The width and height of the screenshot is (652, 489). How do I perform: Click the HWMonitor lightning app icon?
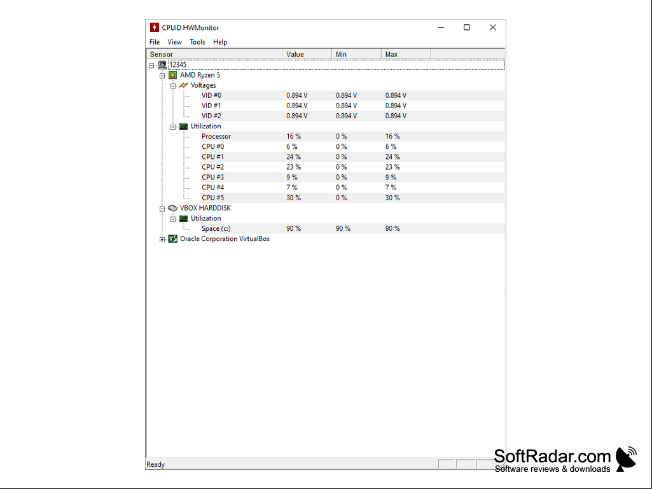[155, 27]
